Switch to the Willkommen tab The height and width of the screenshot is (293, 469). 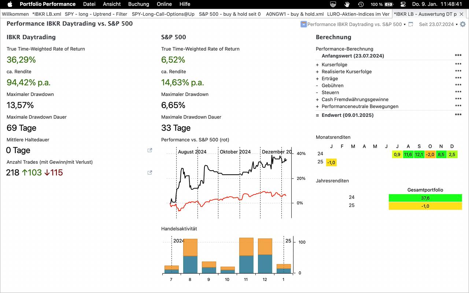[x=15, y=14]
